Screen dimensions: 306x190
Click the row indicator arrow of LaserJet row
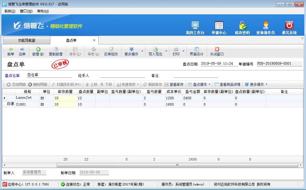[x=5, y=98]
